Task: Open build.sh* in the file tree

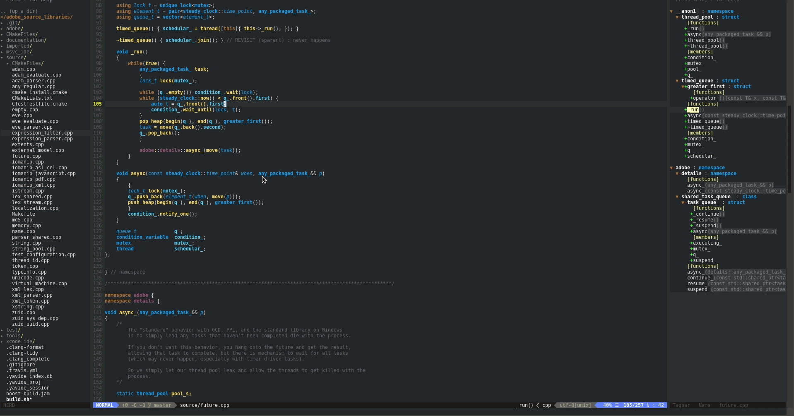Action: point(19,399)
